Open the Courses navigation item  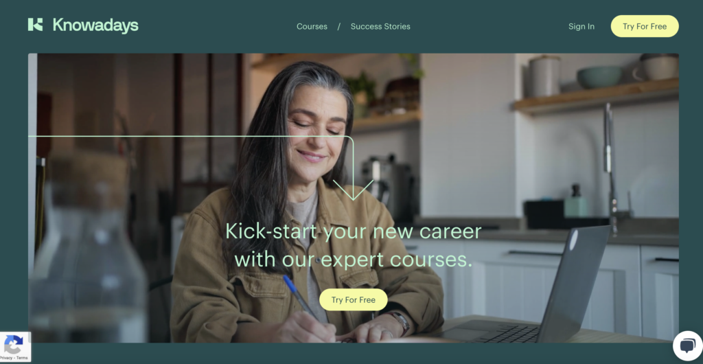point(312,27)
